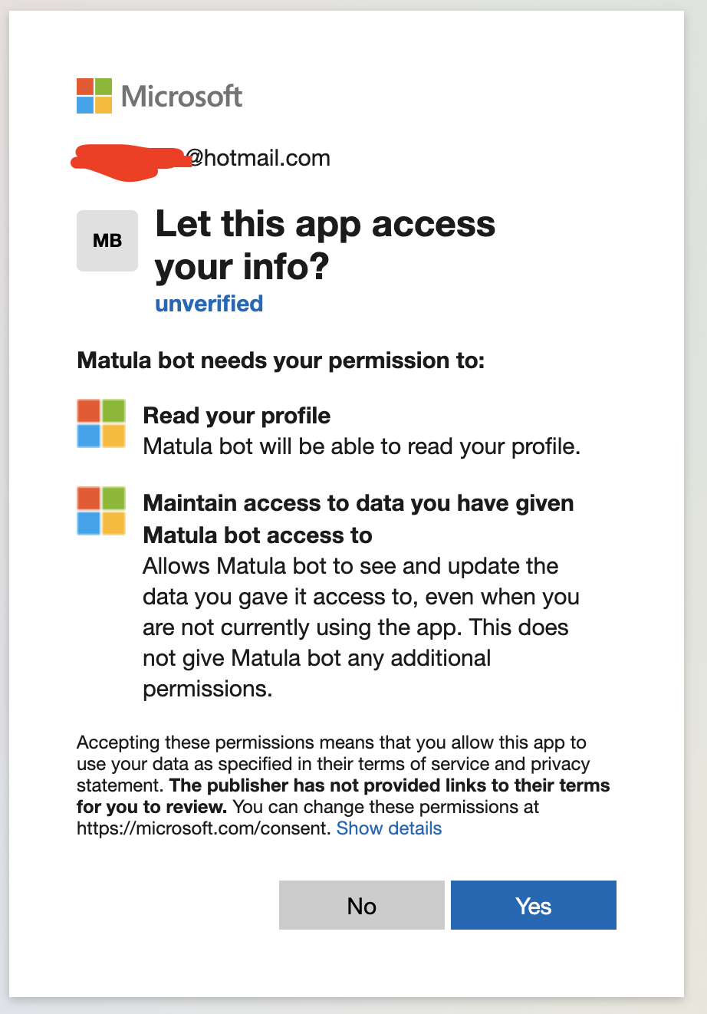Expand permission details via Show details
Screen dimensions: 707x1014
[389, 828]
